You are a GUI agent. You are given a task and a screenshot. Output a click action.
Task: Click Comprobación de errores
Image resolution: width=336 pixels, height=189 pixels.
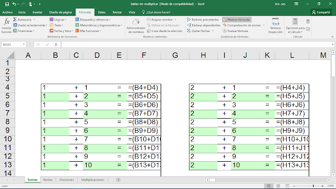pyautogui.click(x=242, y=25)
